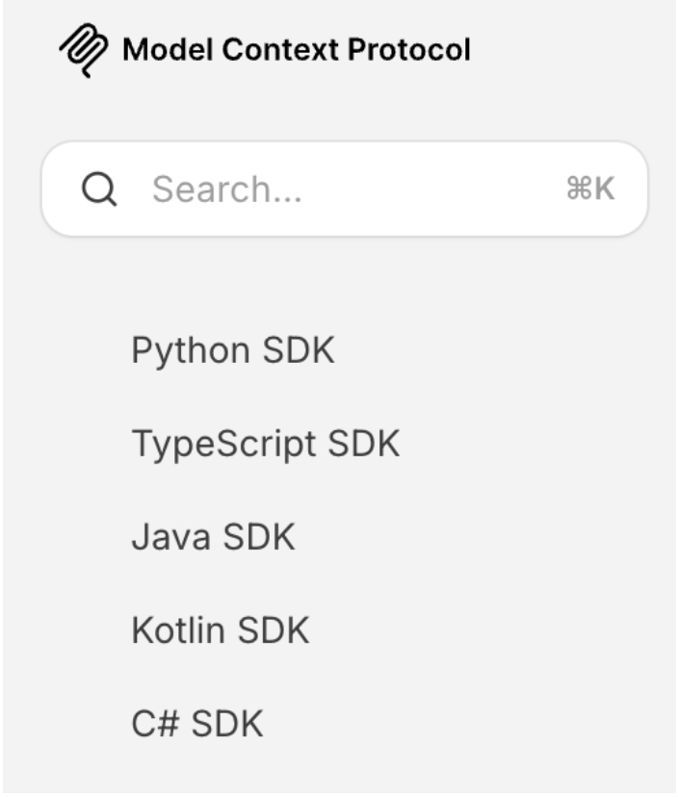Click the Model Context Protocol title text
Viewport: 678px width, 797px height.
coord(296,50)
